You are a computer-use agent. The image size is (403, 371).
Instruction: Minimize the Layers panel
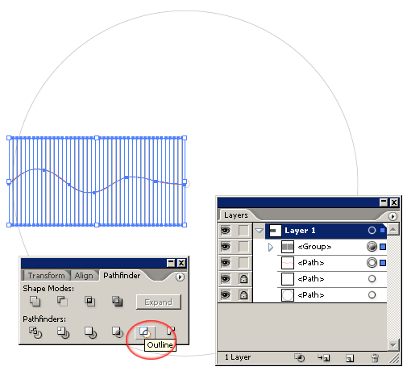pyautogui.click(x=384, y=202)
